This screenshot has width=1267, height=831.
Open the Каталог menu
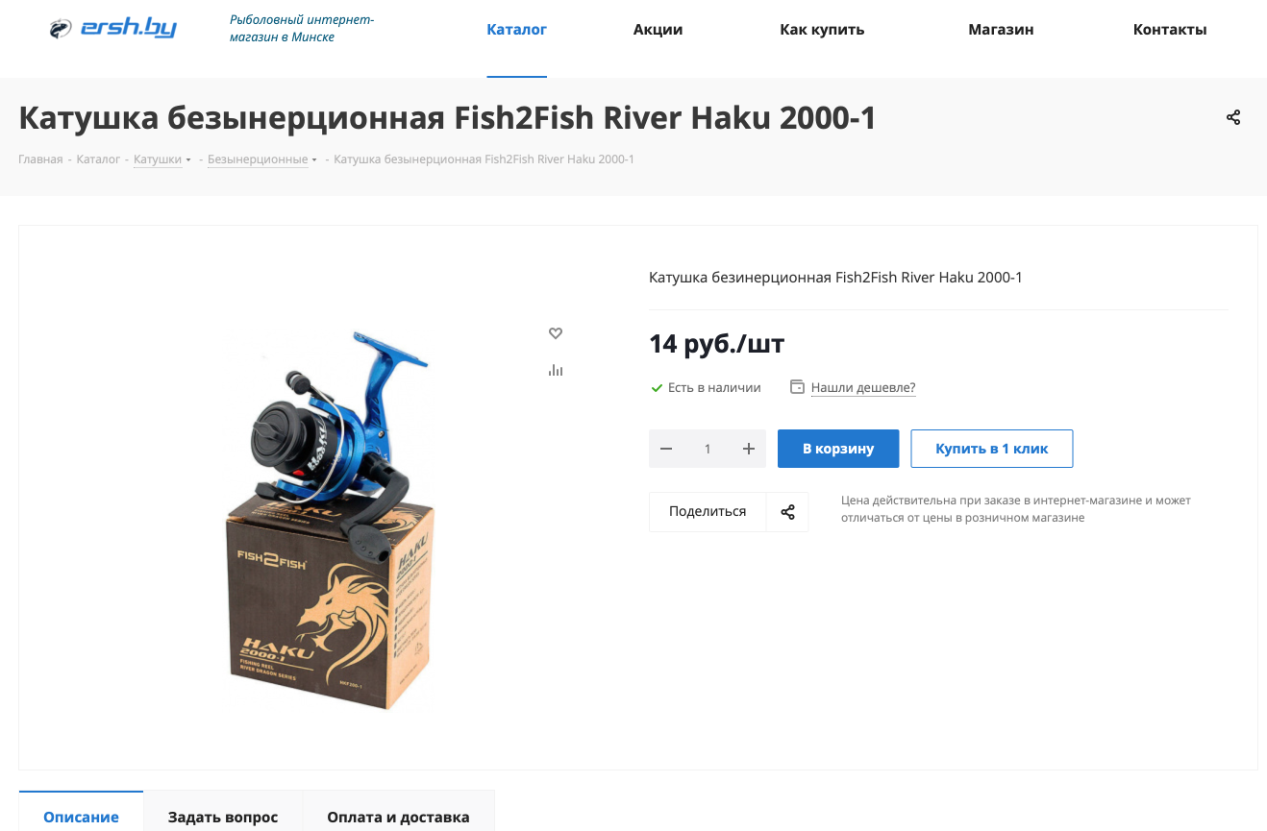(517, 30)
